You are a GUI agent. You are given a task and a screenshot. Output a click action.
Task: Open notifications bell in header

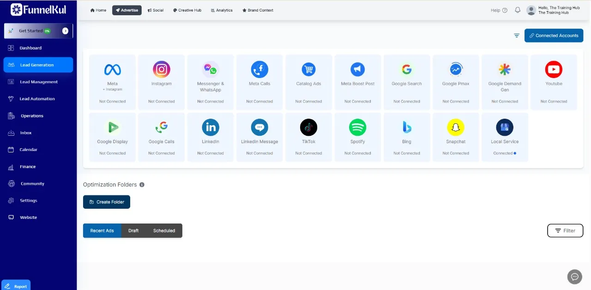(518, 10)
